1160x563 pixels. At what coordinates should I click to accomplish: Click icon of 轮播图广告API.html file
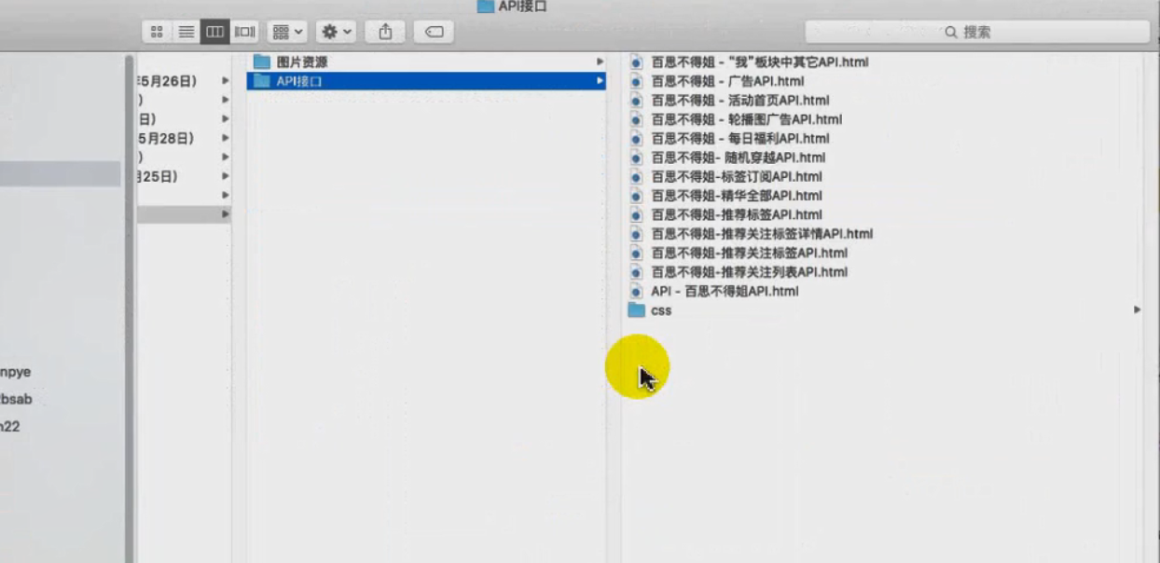(x=637, y=119)
